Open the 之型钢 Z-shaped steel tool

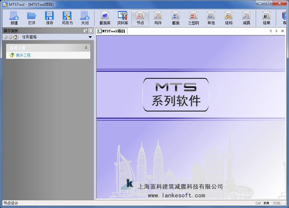[x=193, y=18]
